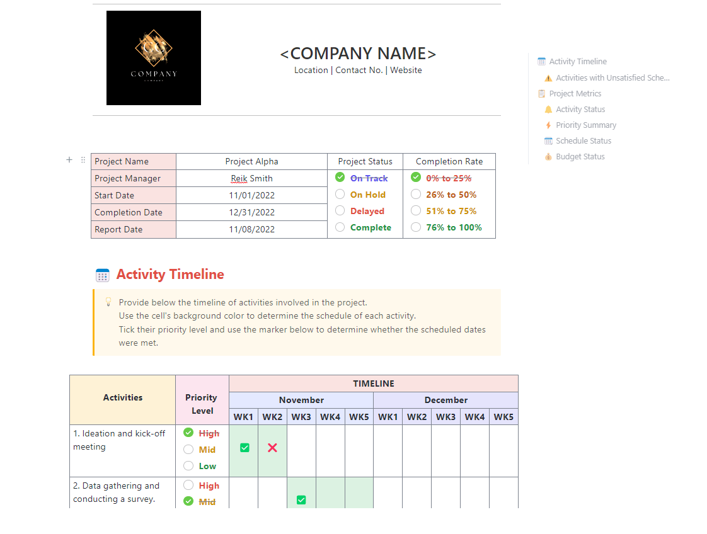Click the green check mark in November WK1
This screenshot has width=707, height=534.
(244, 448)
